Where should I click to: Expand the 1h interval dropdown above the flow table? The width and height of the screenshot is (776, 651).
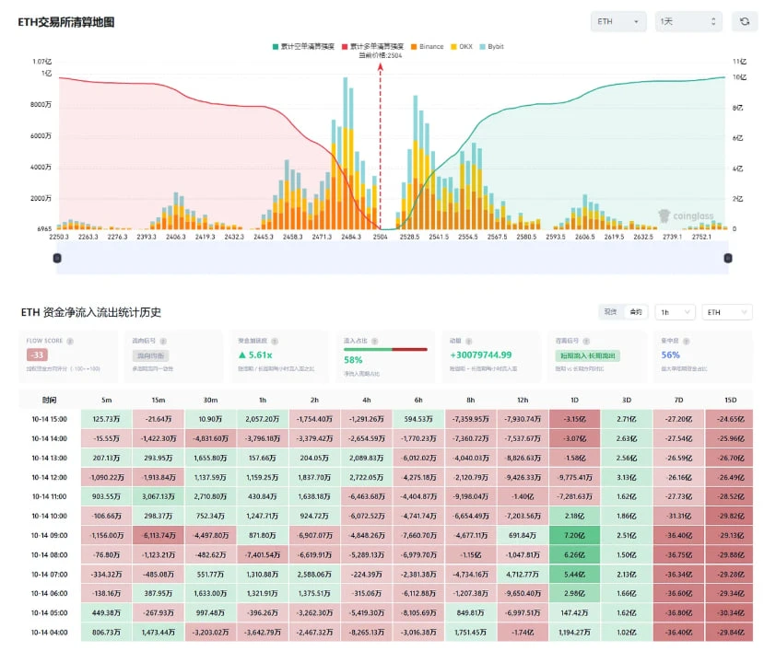click(x=675, y=312)
